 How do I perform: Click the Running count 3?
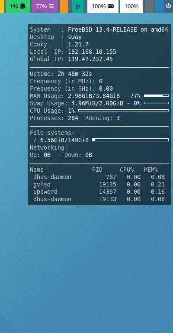118,118
